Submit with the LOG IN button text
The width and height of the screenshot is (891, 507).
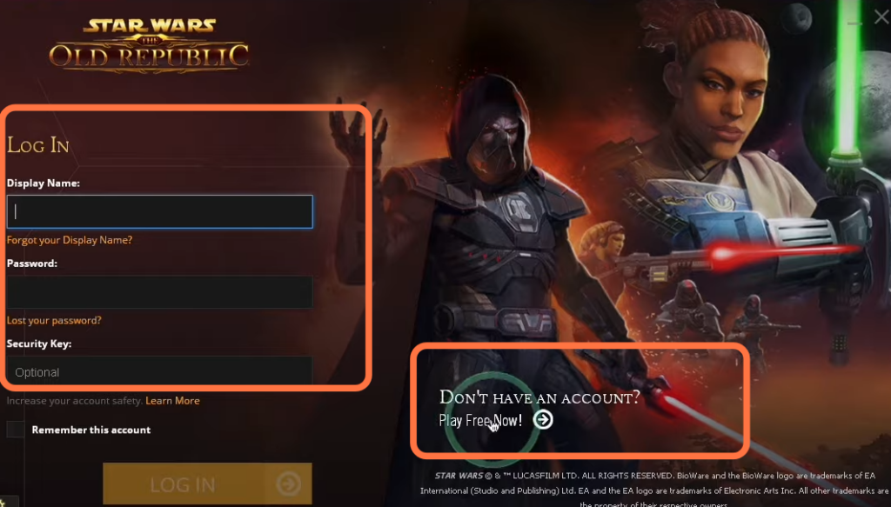pyautogui.click(x=183, y=485)
